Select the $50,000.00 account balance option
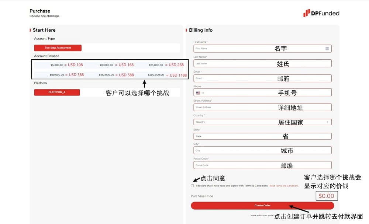Screen dimensions: 369x224 57,75
